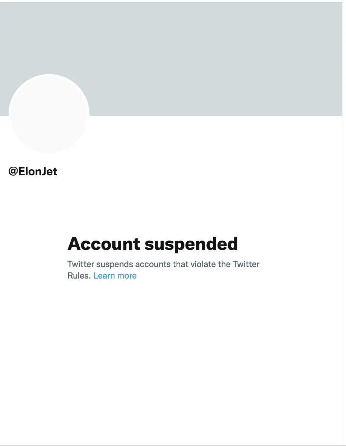346x446 pixels.
Task: Click the Twitter word ending the first line
Action: [246, 264]
